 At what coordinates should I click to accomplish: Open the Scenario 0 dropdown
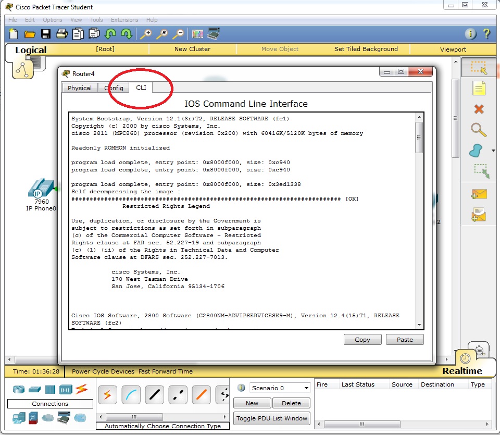[280, 388]
